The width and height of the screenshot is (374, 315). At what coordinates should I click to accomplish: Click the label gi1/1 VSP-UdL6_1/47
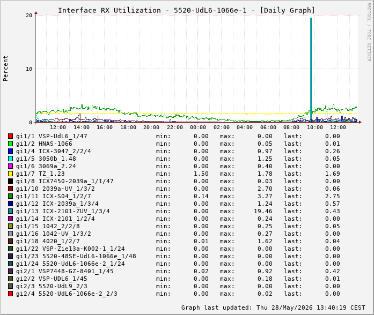[52, 136]
